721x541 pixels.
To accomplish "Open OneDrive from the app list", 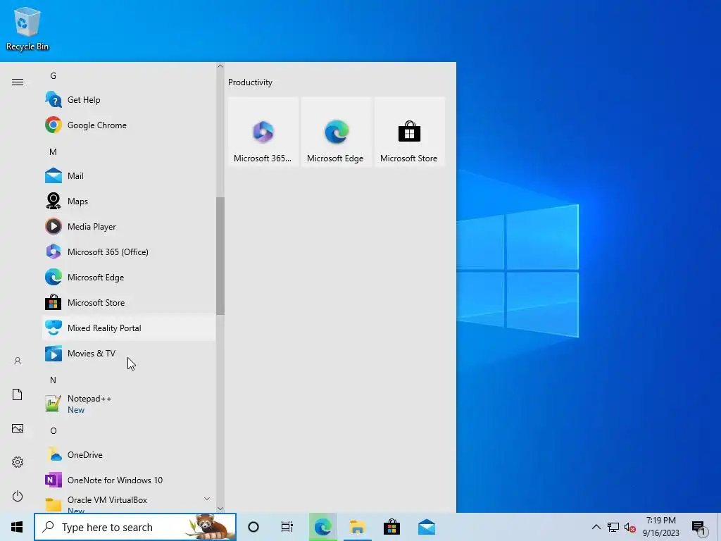I will coord(129,454).
